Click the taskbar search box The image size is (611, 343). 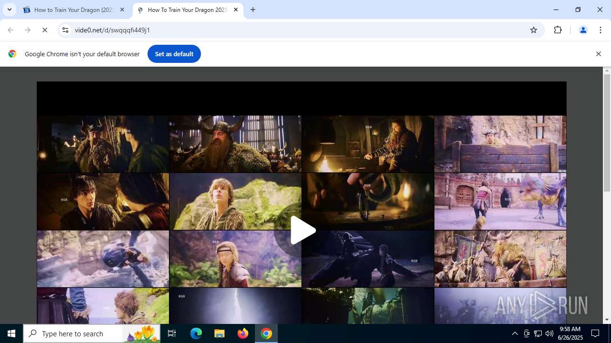pos(92,333)
